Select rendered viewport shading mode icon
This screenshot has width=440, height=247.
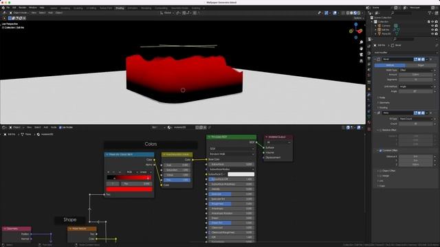[x=359, y=13]
